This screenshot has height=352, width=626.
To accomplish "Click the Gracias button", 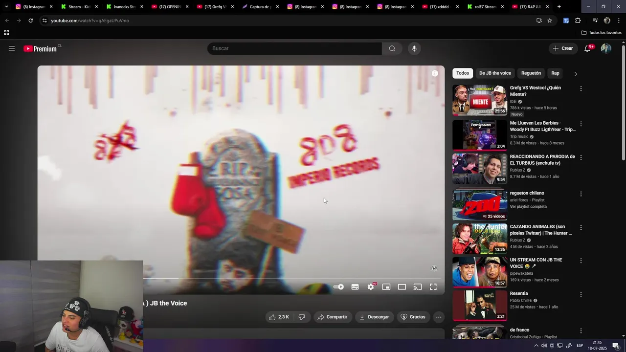I will [413, 317].
